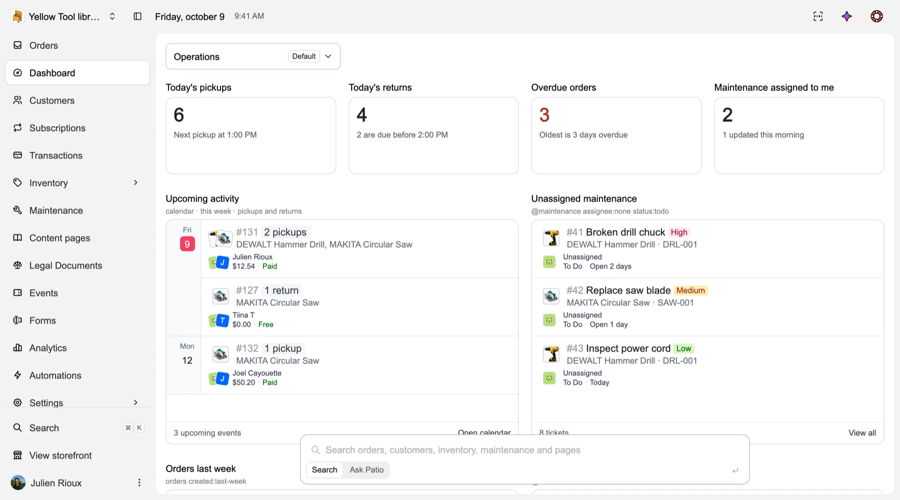Click the search orders input field

[525, 450]
